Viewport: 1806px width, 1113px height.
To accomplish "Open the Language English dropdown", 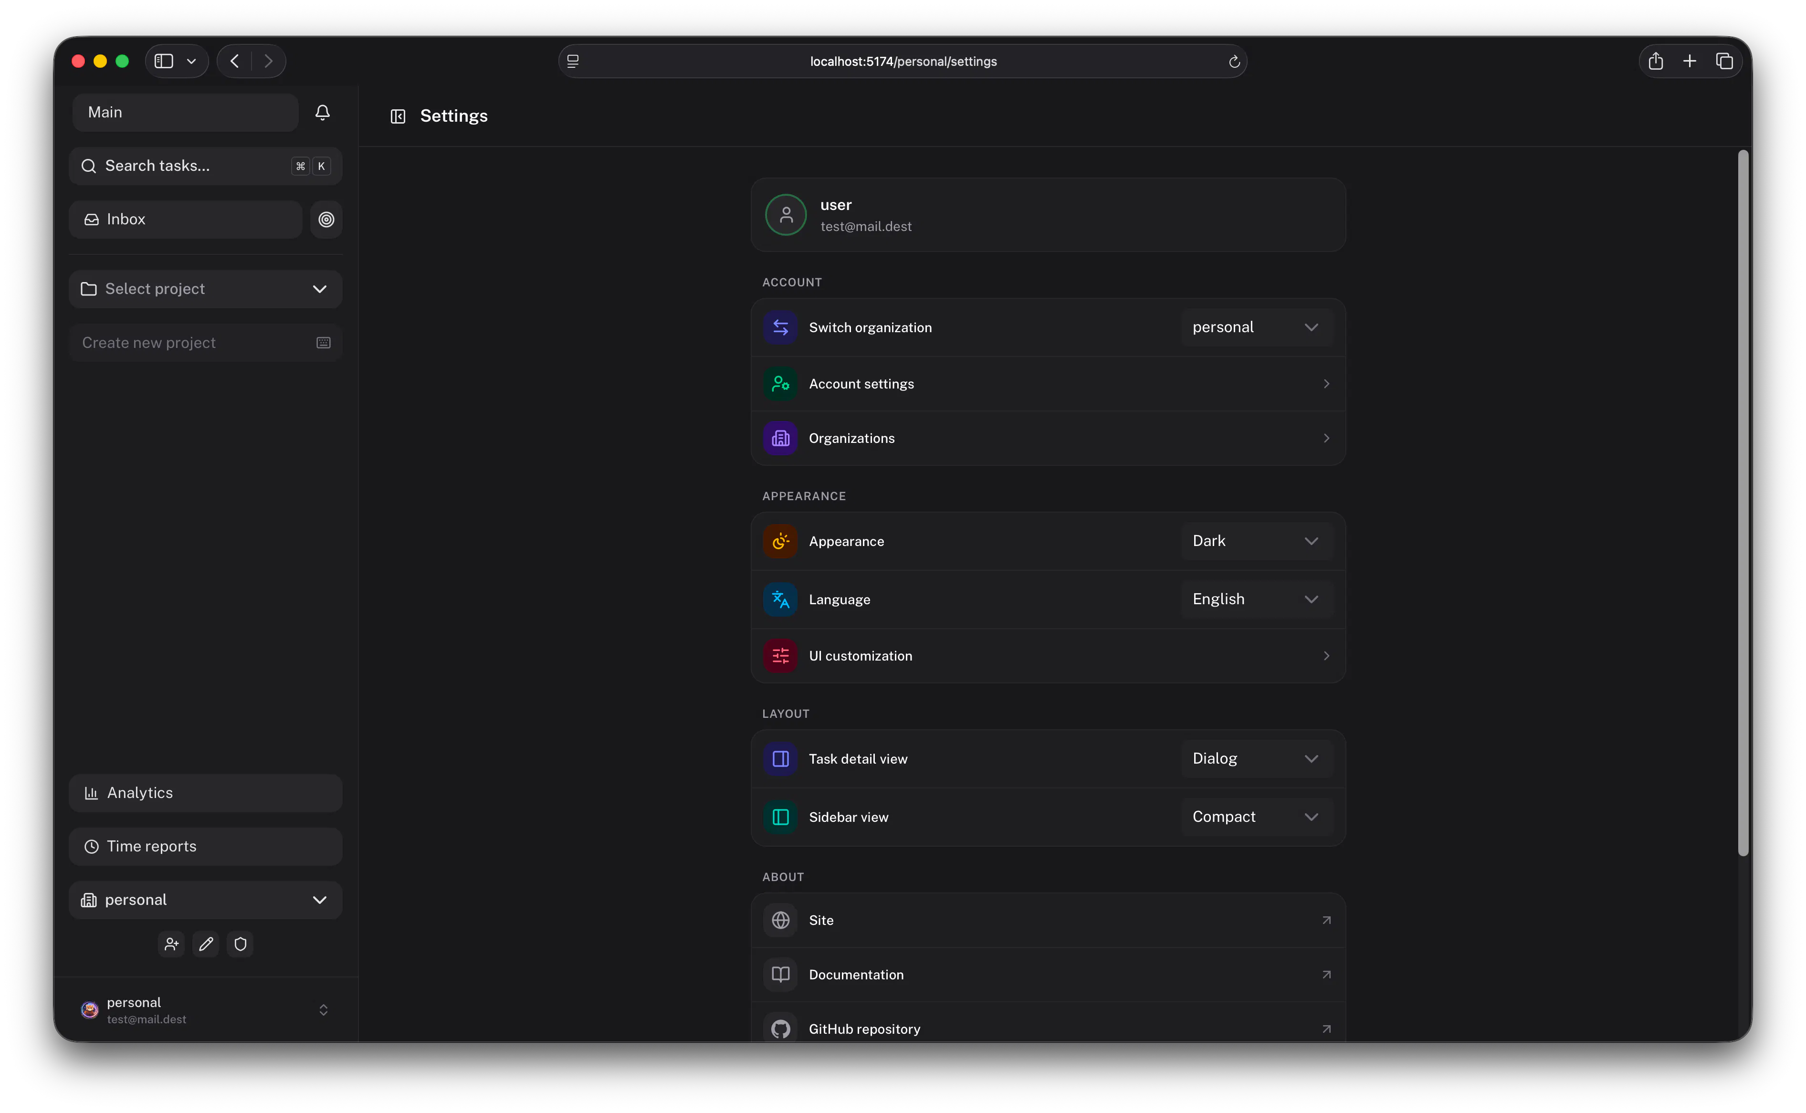I will click(1257, 599).
